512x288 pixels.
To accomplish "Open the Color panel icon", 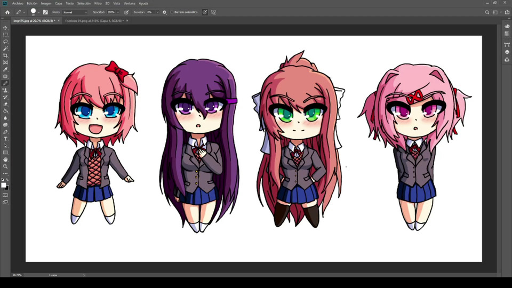I will (507, 26).
